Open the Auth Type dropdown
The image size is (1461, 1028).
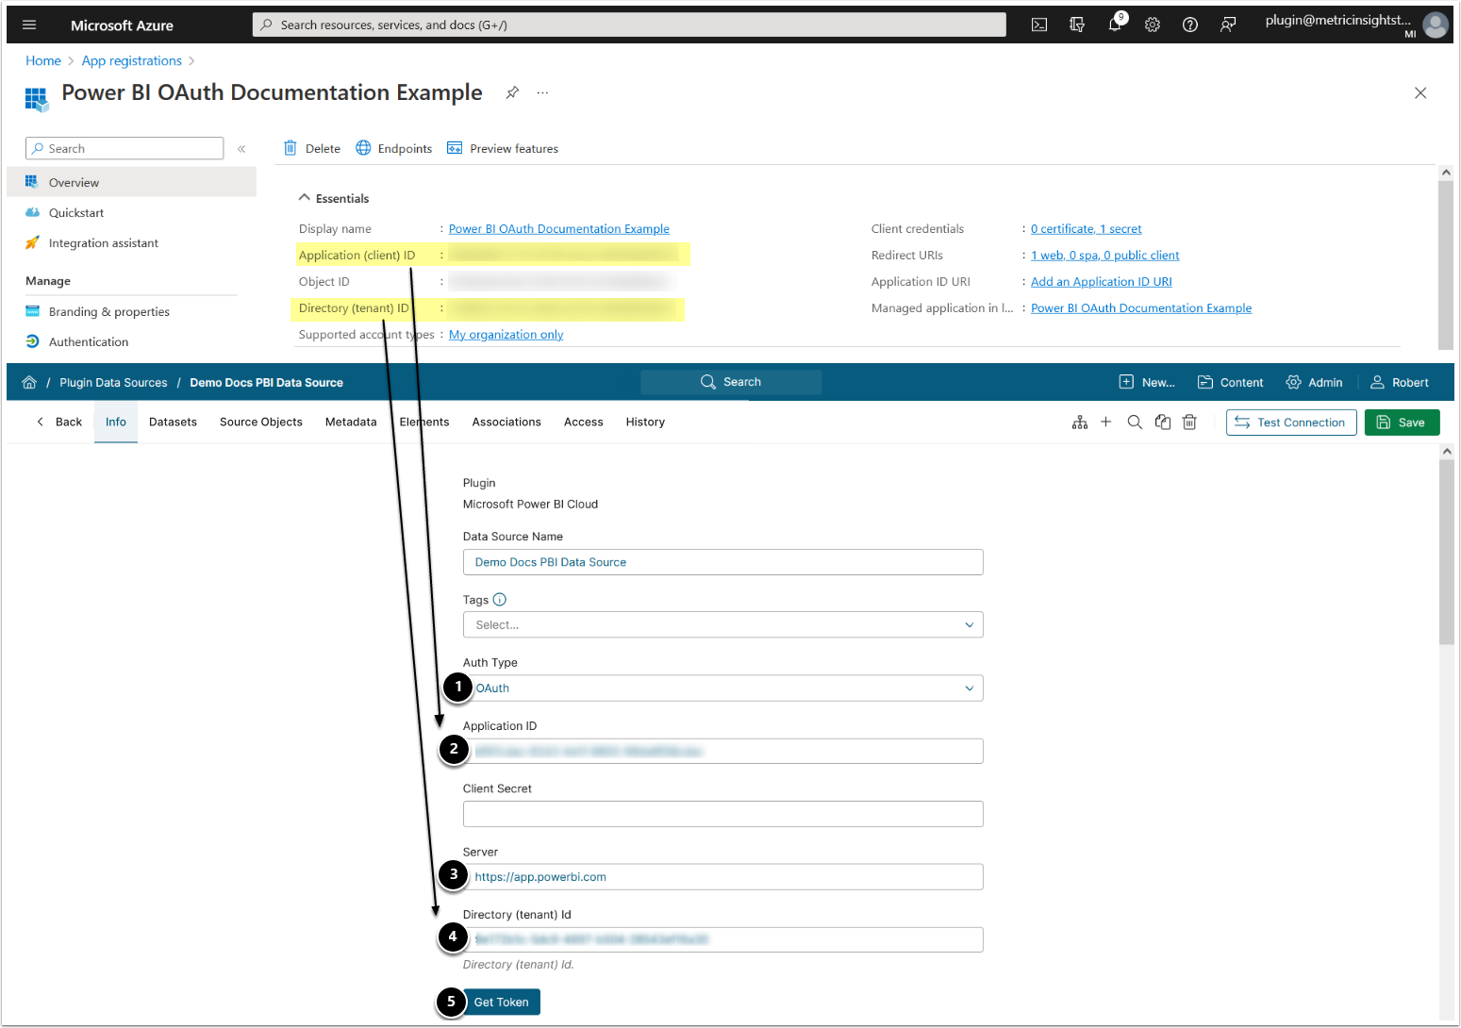(723, 688)
